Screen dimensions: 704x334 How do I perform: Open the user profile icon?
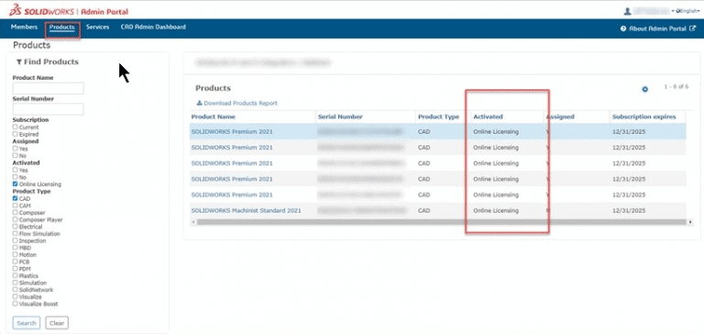click(627, 11)
